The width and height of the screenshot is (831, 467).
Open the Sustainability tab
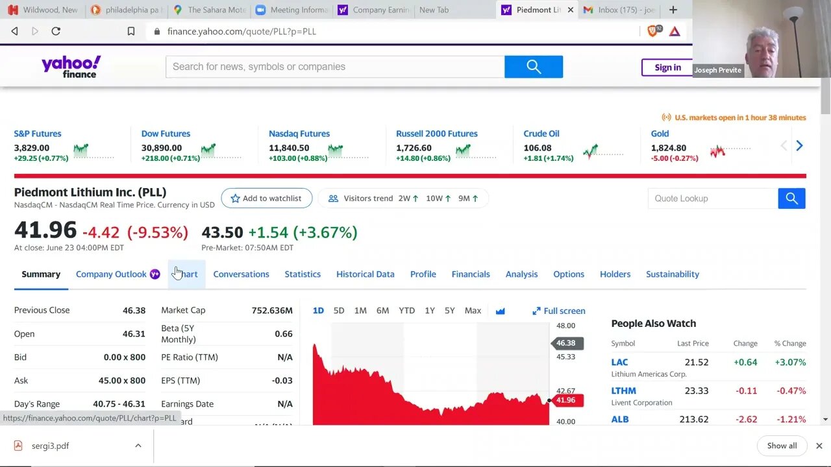click(673, 274)
